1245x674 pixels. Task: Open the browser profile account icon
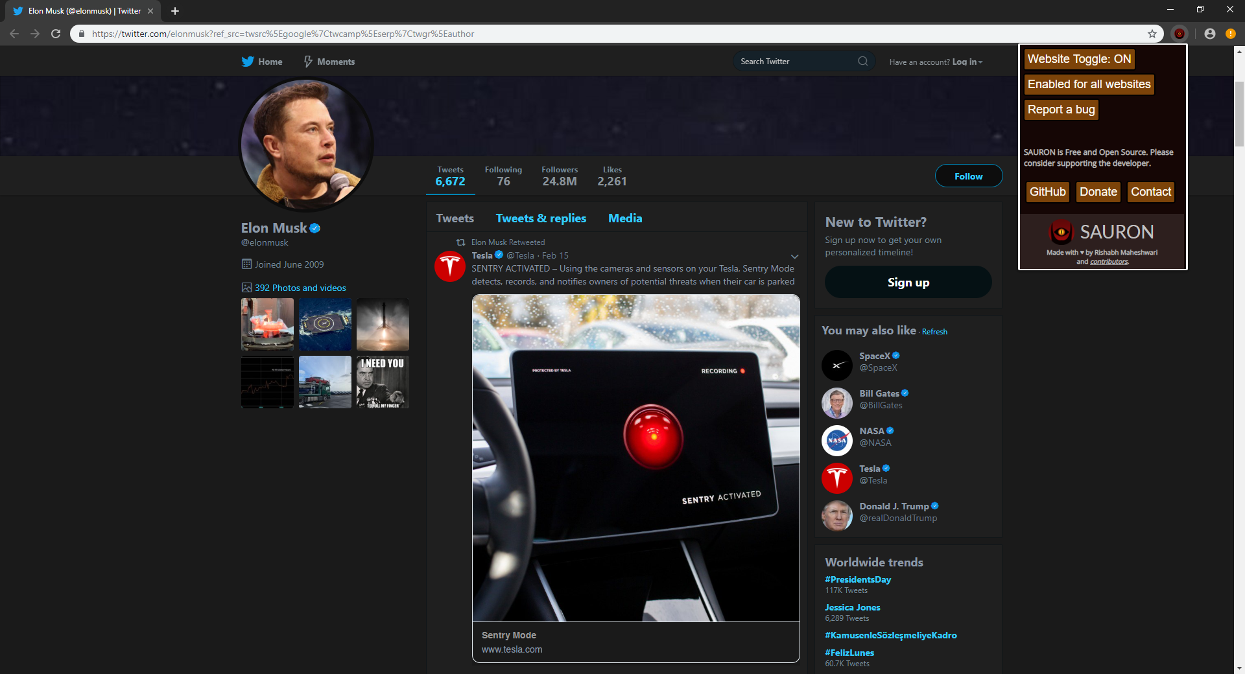pyautogui.click(x=1210, y=34)
